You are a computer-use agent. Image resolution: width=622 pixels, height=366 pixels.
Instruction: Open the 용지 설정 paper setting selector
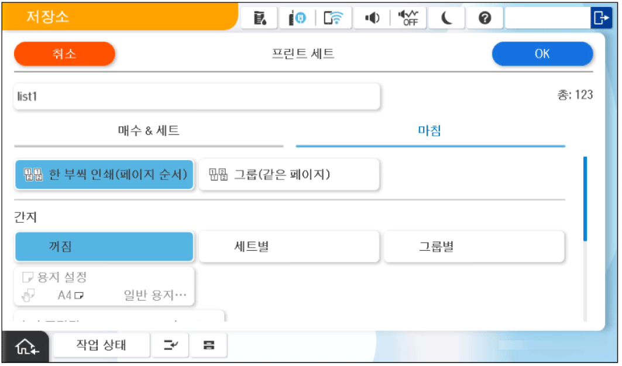tap(104, 286)
